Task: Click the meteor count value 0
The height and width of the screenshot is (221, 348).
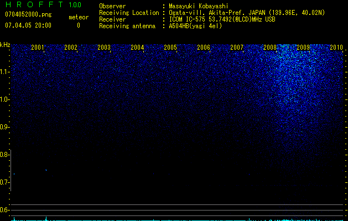Action: click(x=79, y=25)
